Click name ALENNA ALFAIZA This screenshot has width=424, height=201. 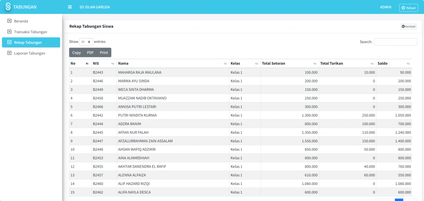coord(132,175)
